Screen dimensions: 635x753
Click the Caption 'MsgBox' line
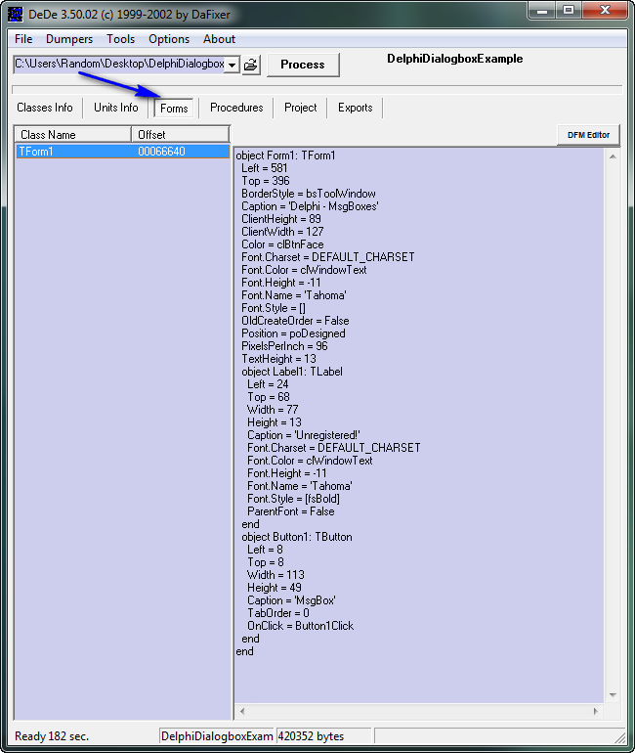point(291,600)
